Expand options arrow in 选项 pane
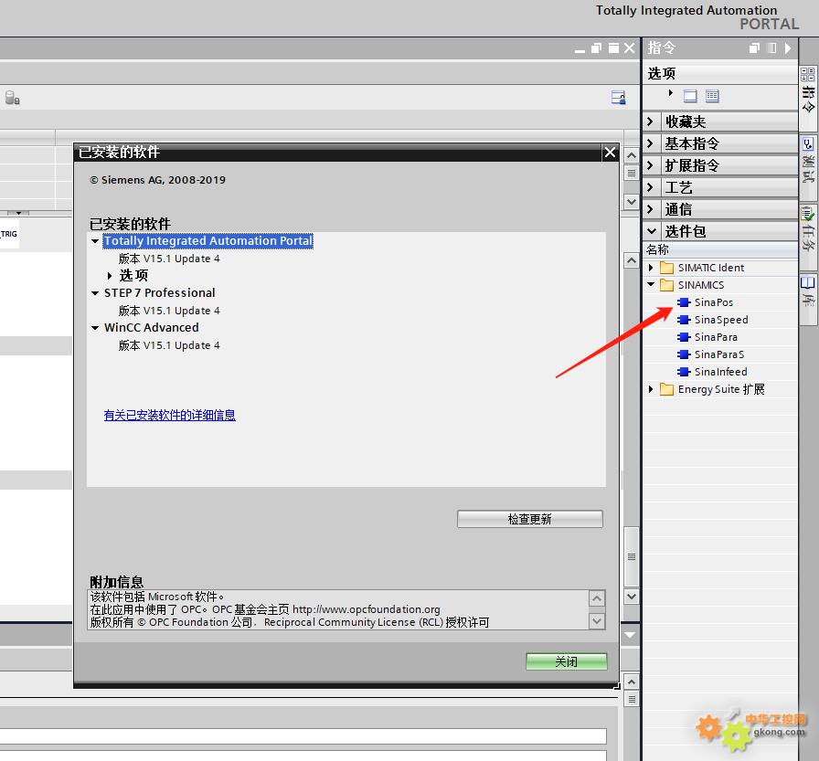Screen dimensions: 819x761 coord(671,93)
